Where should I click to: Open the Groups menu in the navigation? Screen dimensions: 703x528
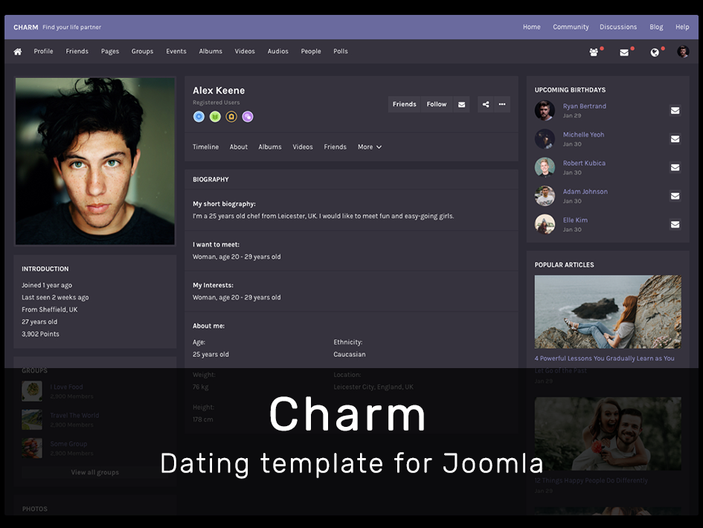point(142,51)
